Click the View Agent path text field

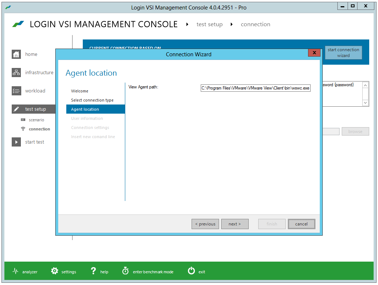point(255,88)
